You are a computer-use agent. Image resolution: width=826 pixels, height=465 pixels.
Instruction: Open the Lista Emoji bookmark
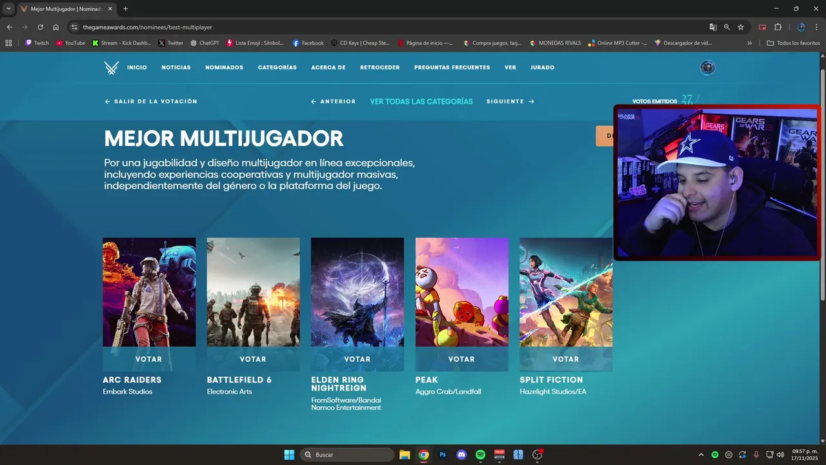[255, 43]
